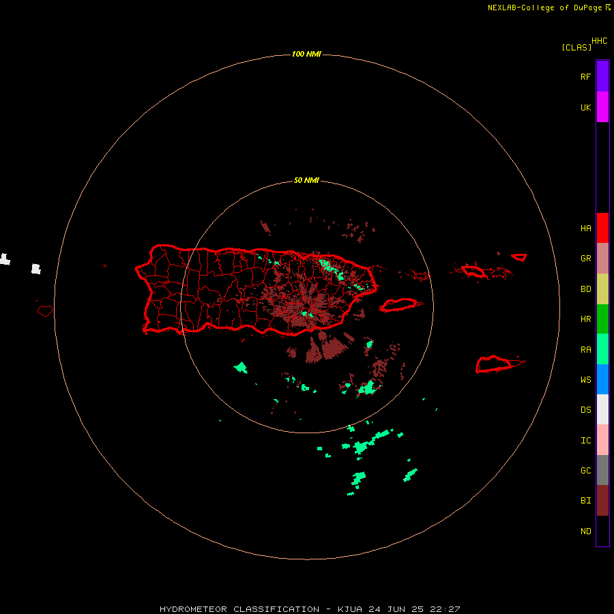The width and height of the screenshot is (614, 614).
Task: Click the RF legend label
Action: (585, 76)
